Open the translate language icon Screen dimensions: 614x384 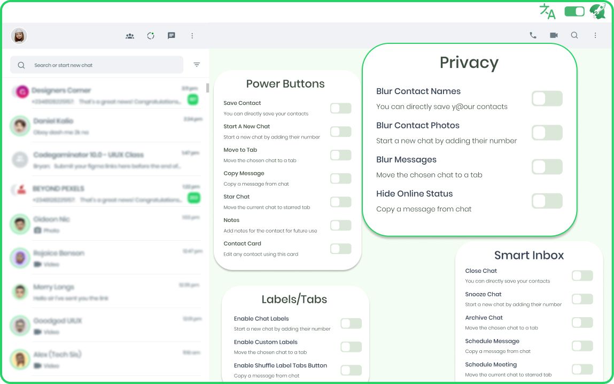[x=547, y=11]
